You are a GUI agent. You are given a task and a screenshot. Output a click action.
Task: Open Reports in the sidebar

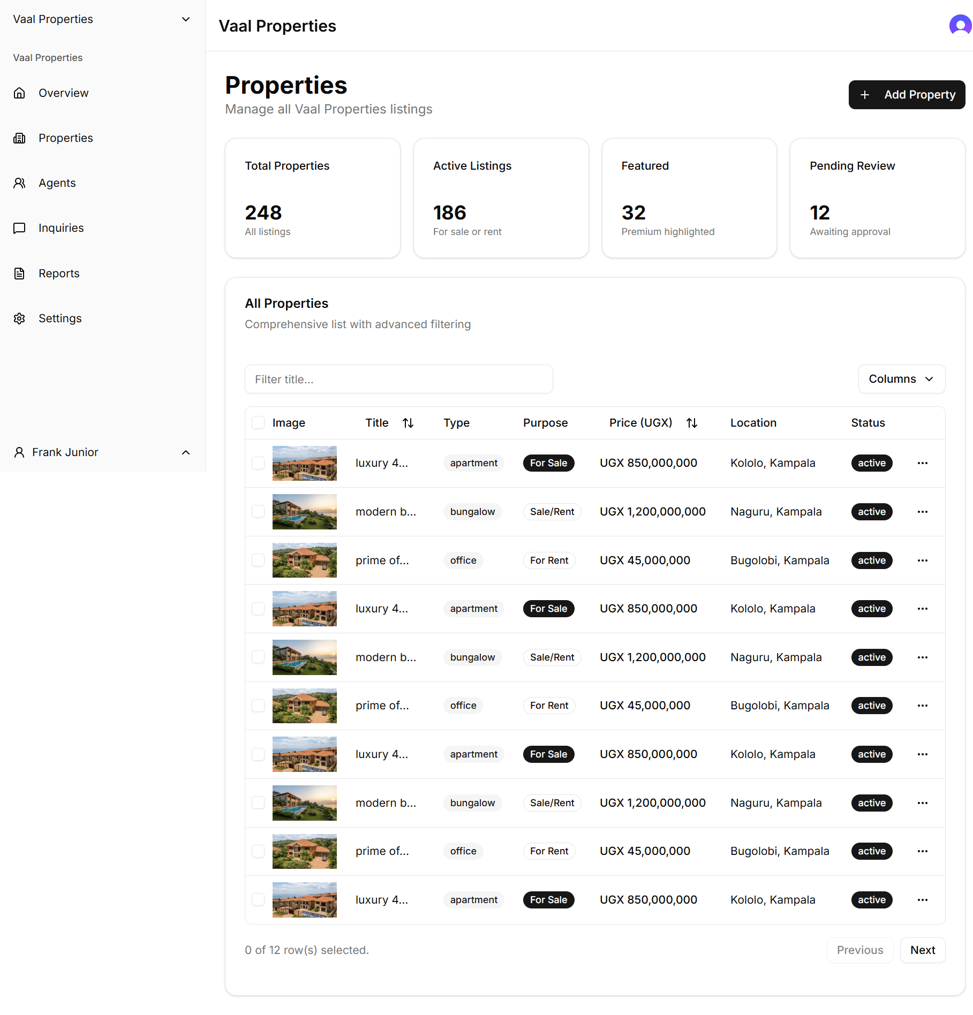tap(59, 274)
